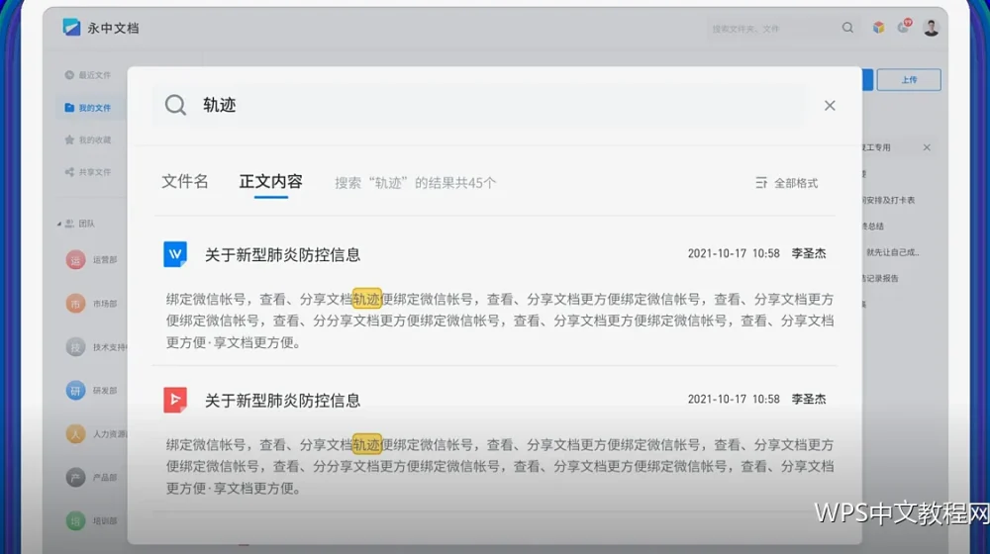Viewport: 990px width, 554px height.
Task: Open the 全部格式 filter dropdown
Action: [787, 183]
